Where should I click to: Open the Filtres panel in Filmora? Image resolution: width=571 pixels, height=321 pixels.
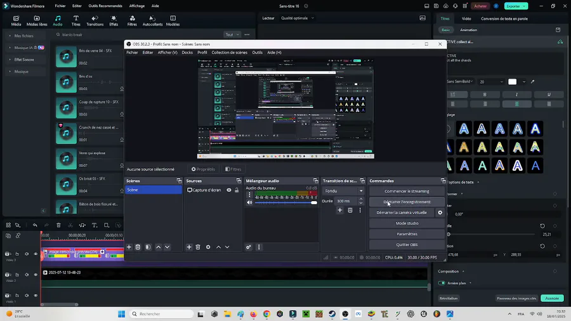tap(132, 21)
